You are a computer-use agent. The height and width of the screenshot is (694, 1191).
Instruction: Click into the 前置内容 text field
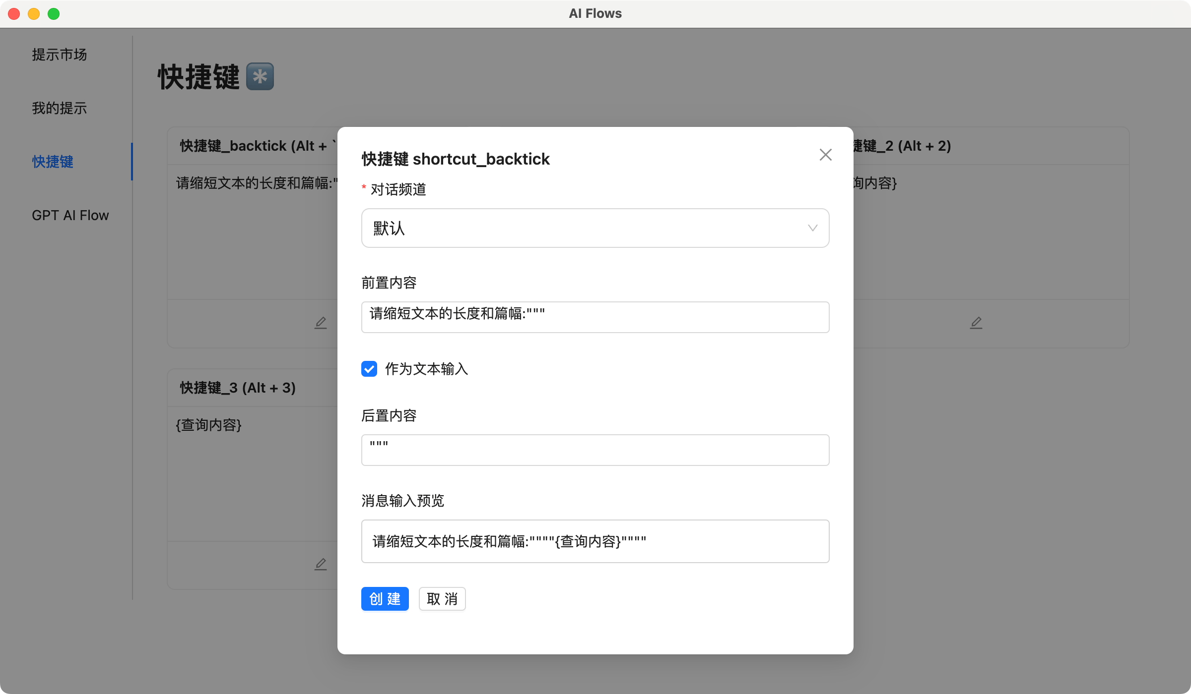(595, 317)
